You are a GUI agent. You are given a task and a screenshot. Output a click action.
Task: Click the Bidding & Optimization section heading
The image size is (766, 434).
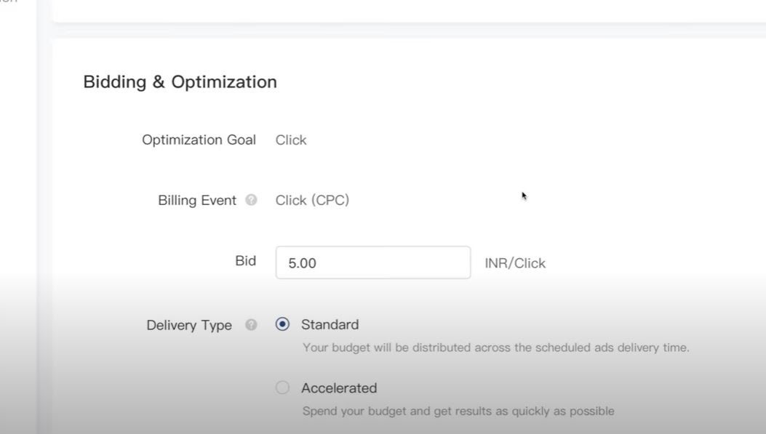coord(180,82)
